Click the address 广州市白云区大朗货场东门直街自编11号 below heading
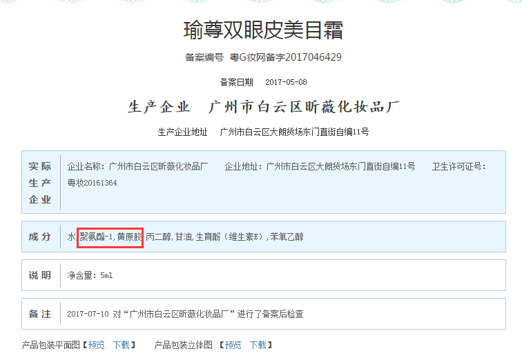The height and width of the screenshot is (360, 522). coord(294,132)
